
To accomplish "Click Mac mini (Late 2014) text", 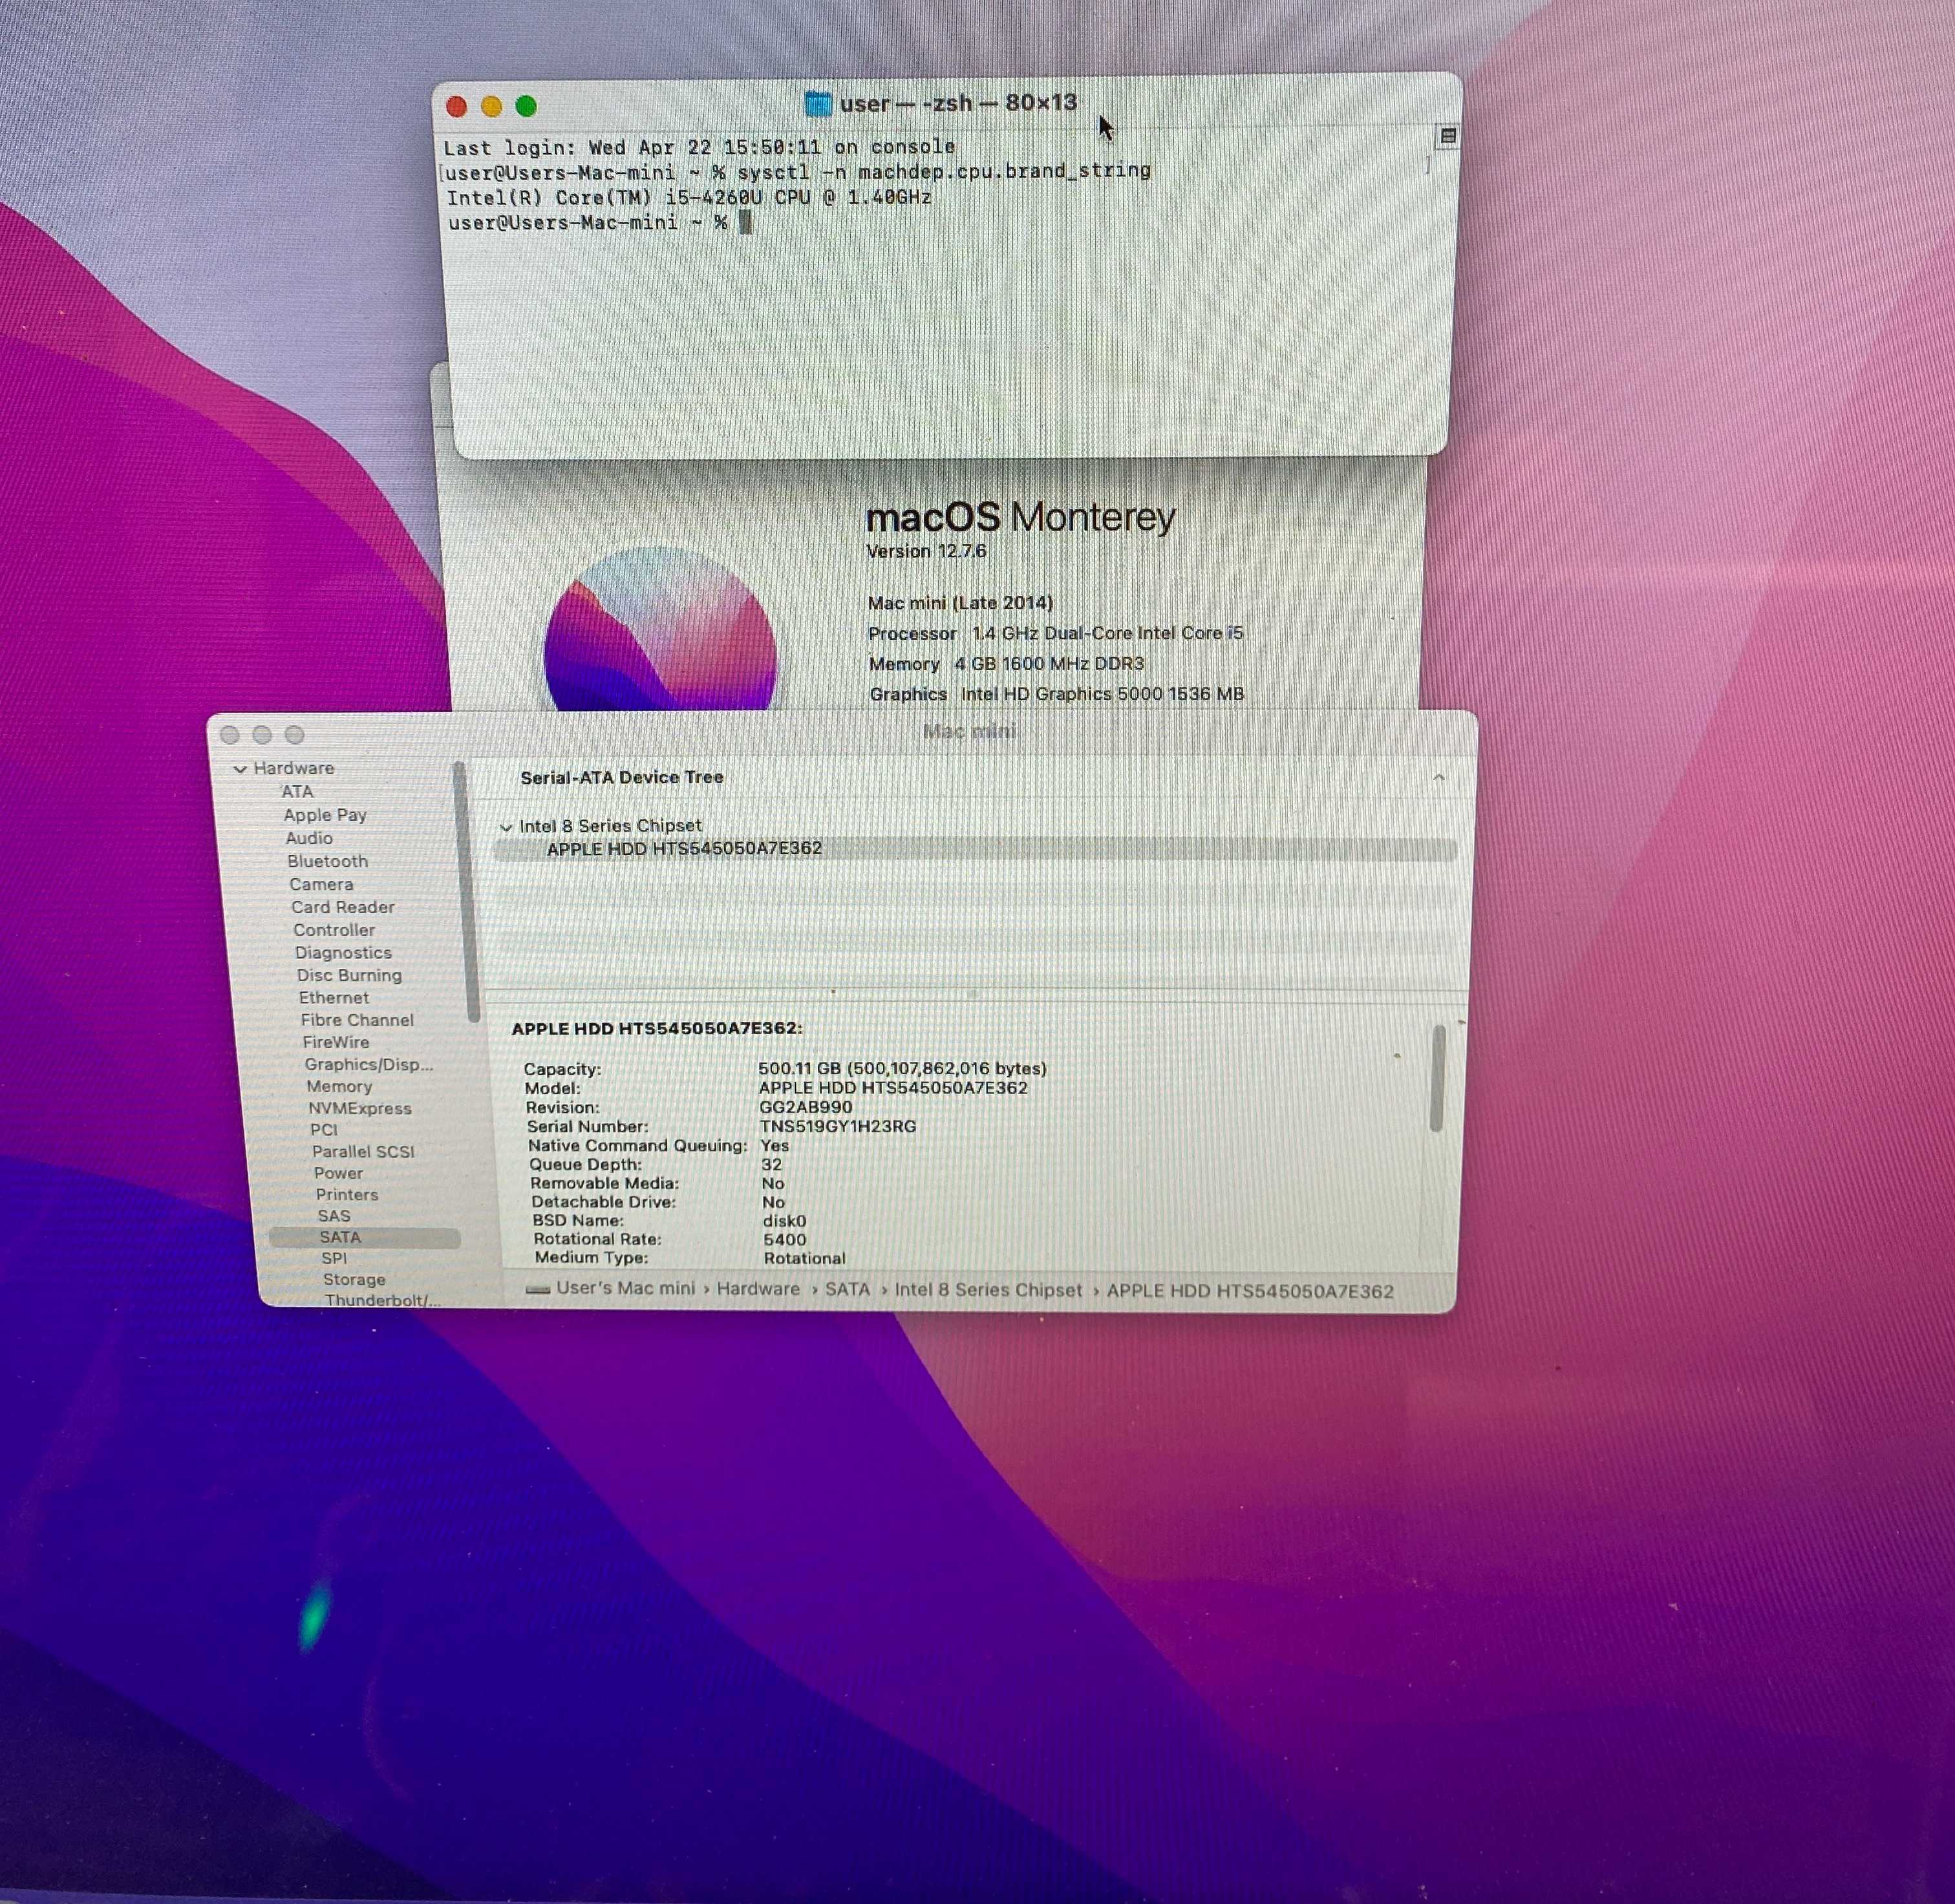I will 961,603.
